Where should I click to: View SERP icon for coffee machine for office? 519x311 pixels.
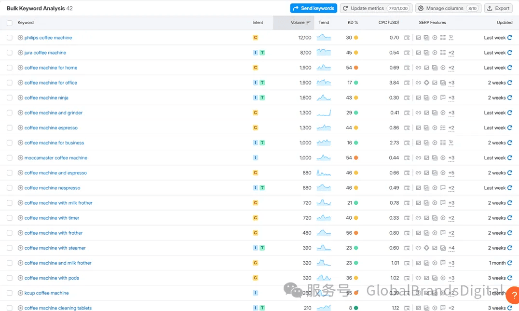407,83
